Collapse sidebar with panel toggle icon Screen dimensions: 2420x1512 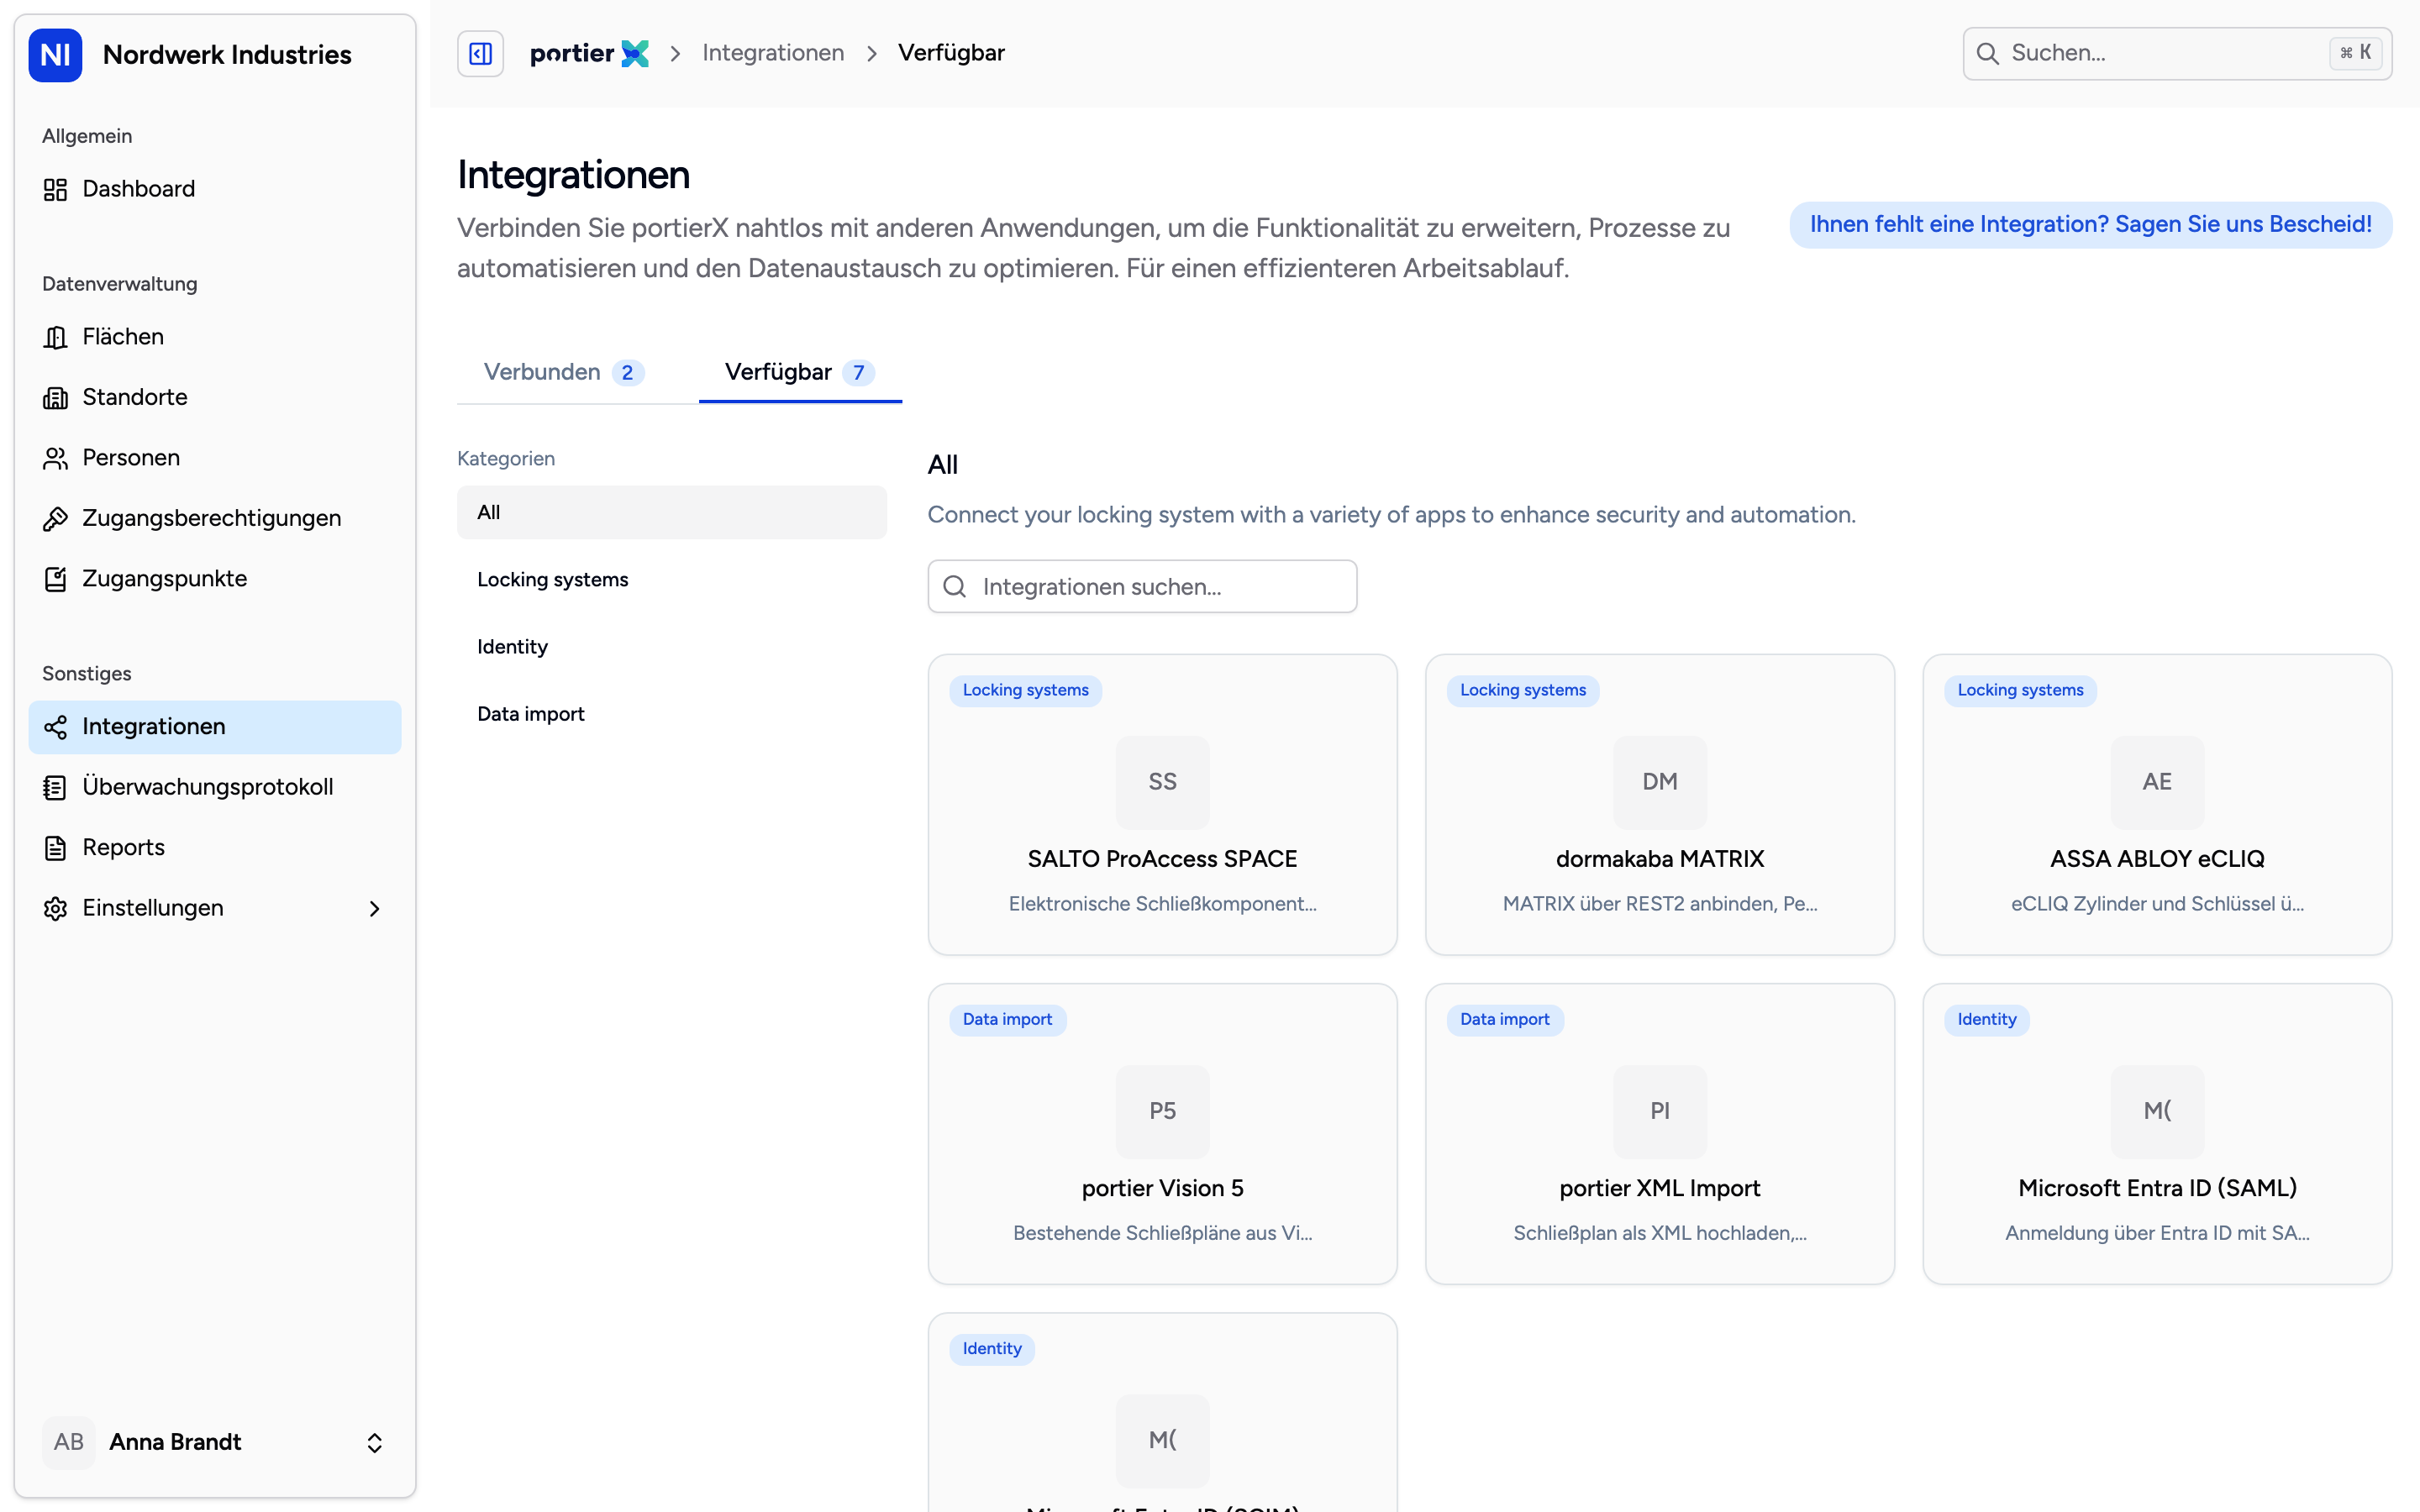coord(481,53)
